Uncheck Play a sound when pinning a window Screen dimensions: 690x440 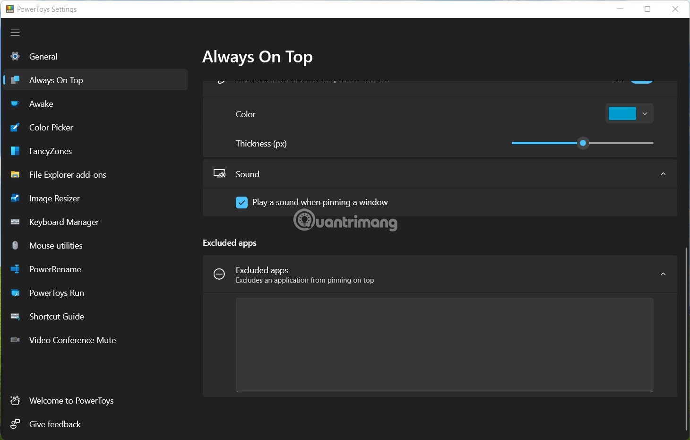point(242,202)
